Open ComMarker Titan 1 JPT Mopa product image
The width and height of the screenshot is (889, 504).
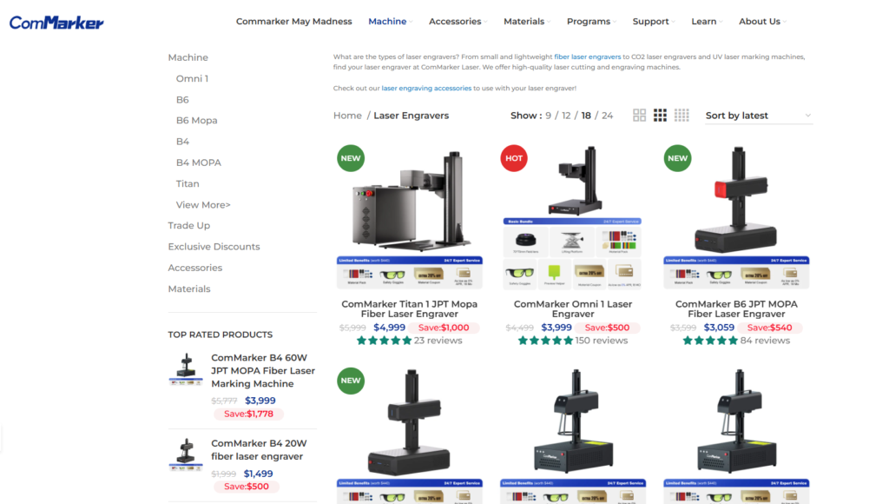pos(410,216)
